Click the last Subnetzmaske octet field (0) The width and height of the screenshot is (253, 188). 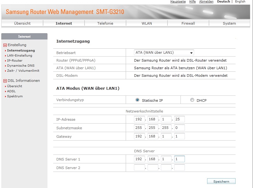180,128
